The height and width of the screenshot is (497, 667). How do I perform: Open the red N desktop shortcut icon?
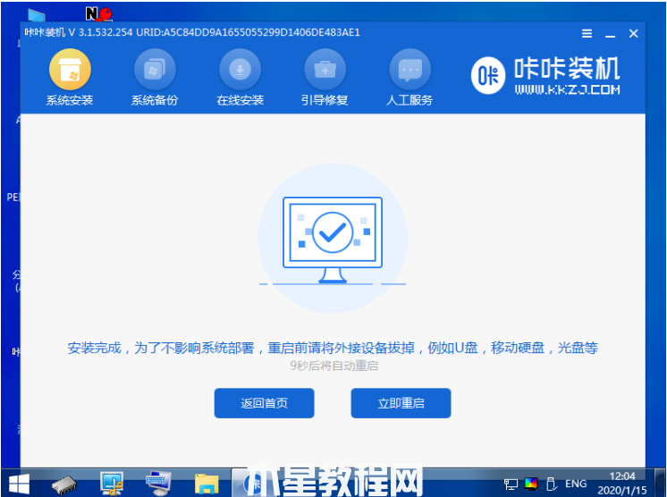(98, 14)
